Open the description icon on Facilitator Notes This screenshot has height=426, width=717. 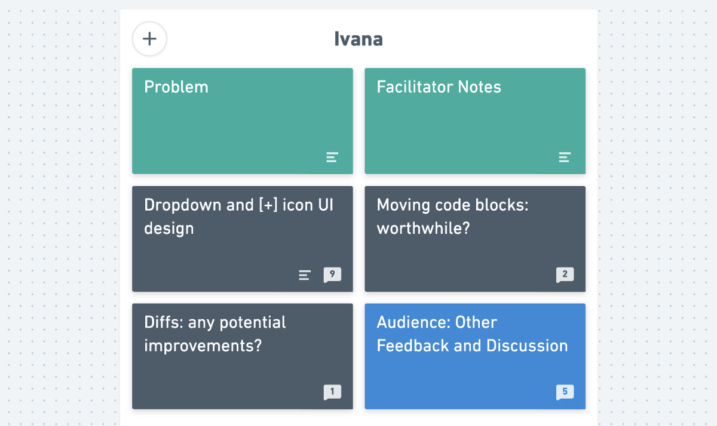click(565, 158)
